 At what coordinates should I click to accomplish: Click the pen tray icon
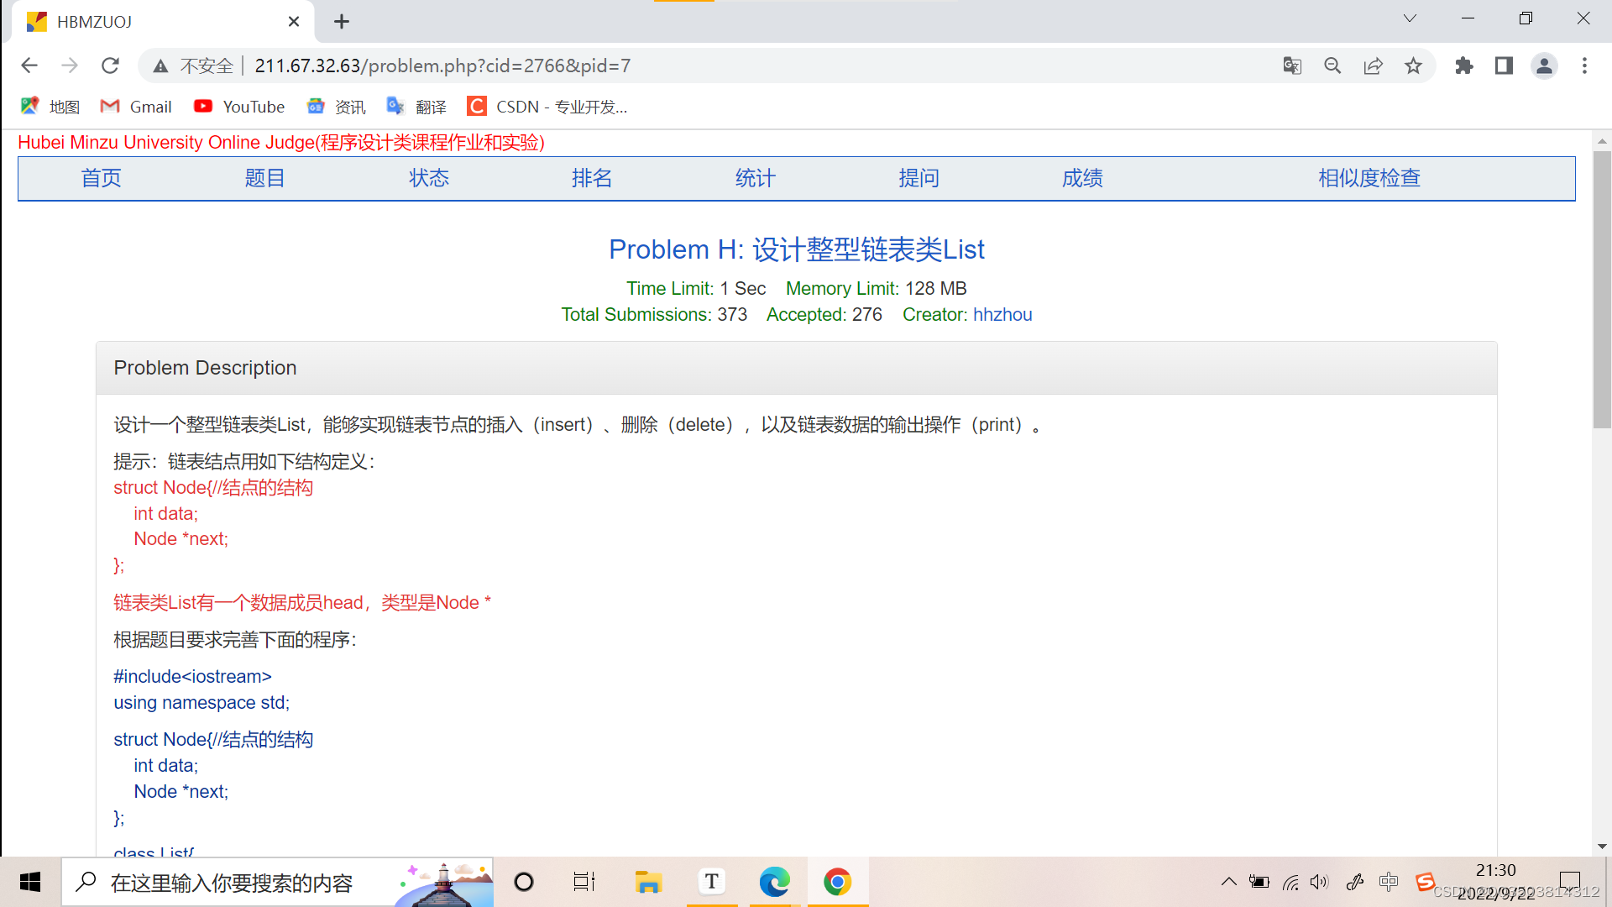pos(1354,882)
